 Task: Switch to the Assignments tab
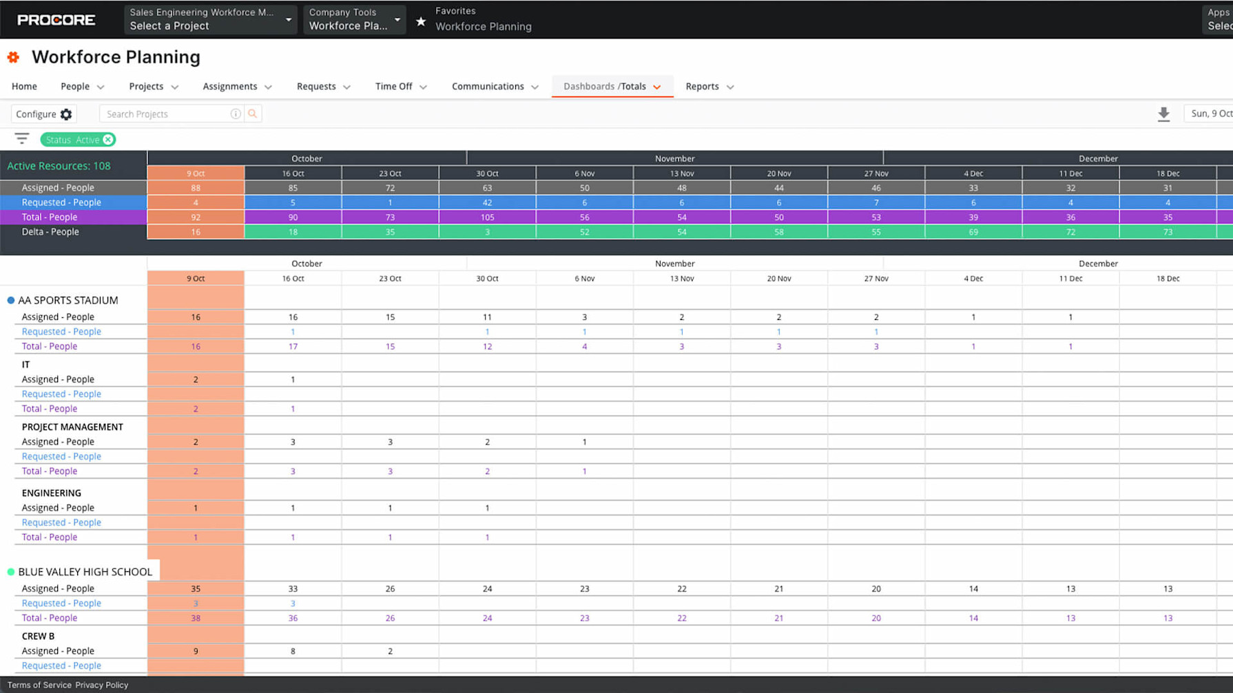tap(230, 86)
